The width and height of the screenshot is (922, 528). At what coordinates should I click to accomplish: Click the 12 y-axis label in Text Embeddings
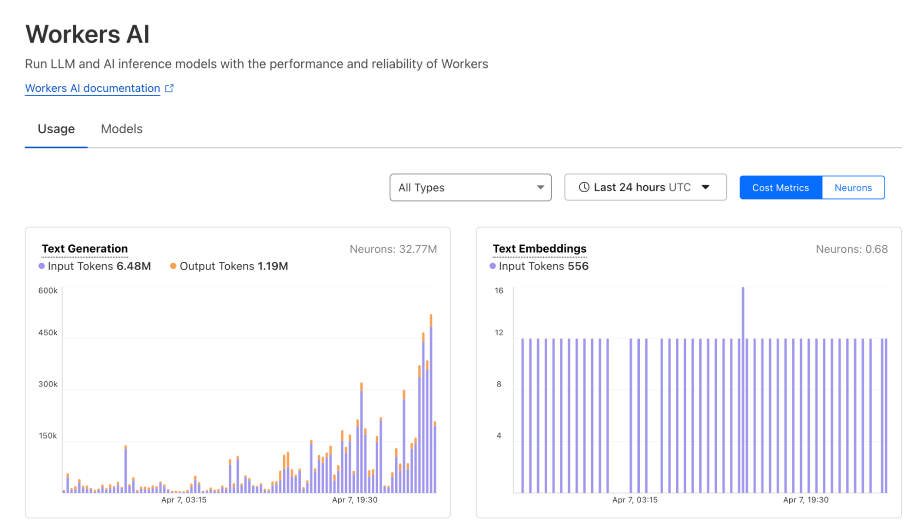(499, 332)
